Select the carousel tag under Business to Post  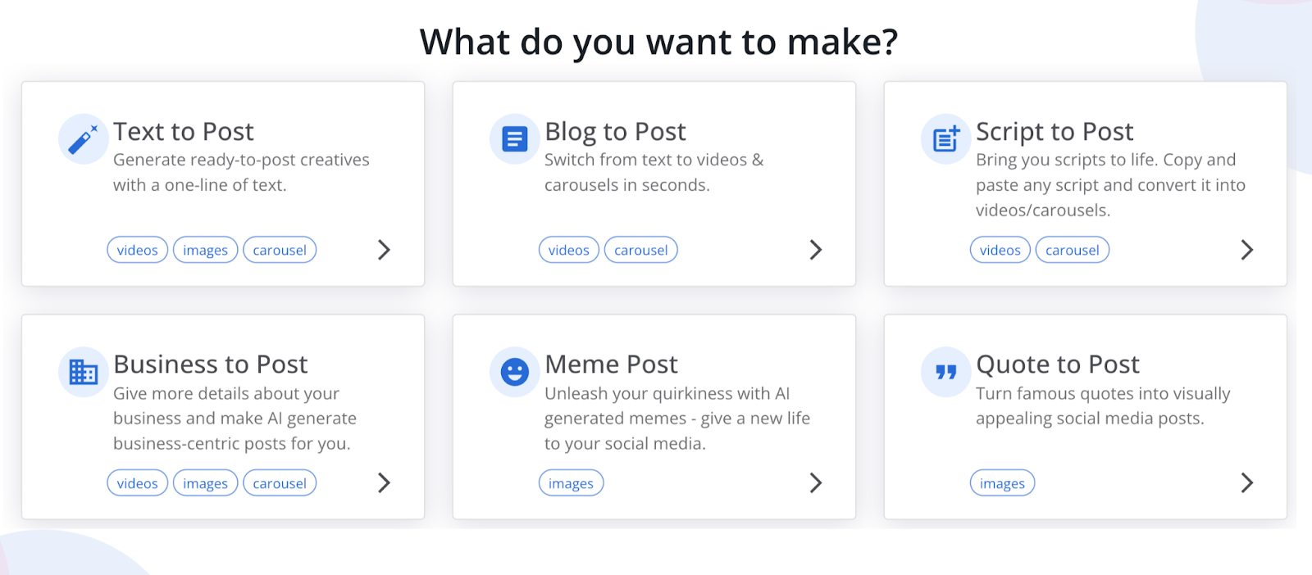click(280, 483)
